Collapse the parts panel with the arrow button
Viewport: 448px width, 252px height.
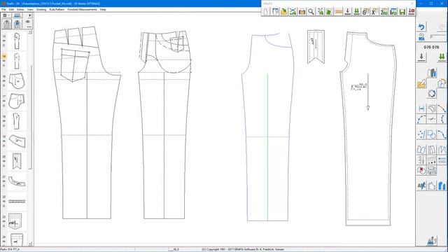(x=29, y=15)
